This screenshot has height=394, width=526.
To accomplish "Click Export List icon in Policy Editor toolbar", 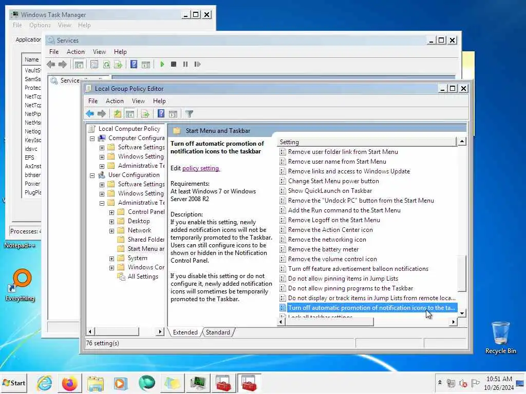I will tap(145, 114).
